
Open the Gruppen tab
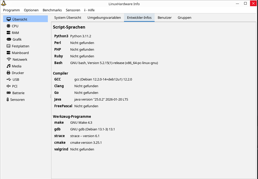(x=184, y=17)
